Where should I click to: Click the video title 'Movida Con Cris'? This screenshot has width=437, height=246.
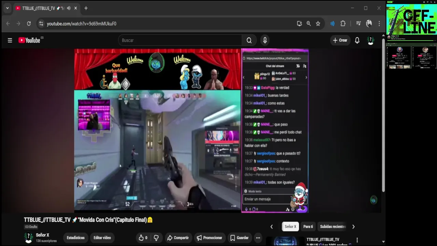[x=88, y=220]
